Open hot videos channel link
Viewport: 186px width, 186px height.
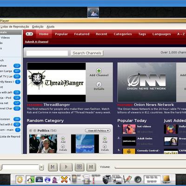(x=144, y=126)
